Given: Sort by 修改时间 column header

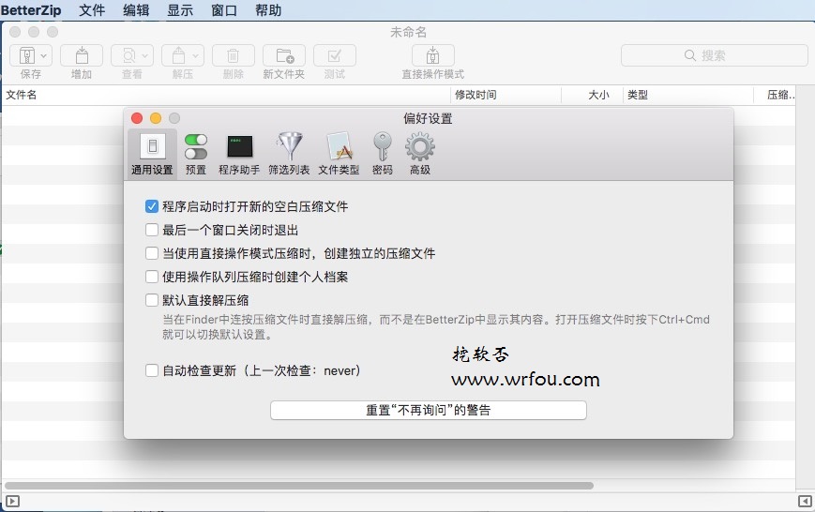Looking at the screenshot, I should [506, 95].
